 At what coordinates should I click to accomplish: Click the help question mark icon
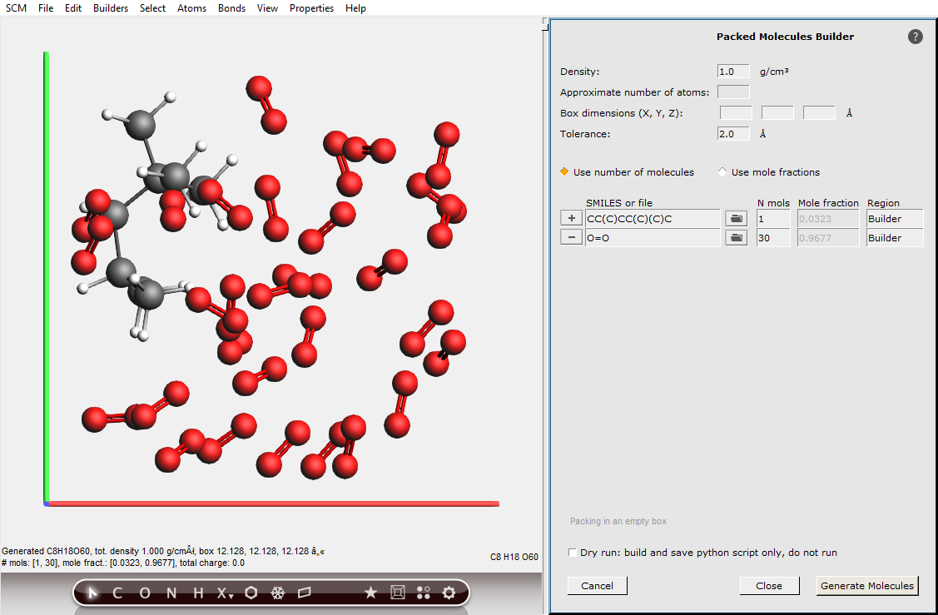916,37
